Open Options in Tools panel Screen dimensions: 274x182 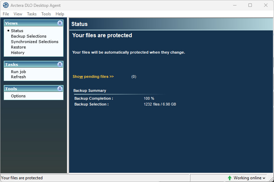[x=18, y=96]
